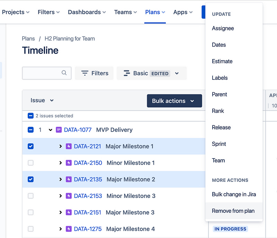Viewport: 277px width, 238px height.
Task: Click the DATA-1077 initiative type icon
Action: point(59,130)
